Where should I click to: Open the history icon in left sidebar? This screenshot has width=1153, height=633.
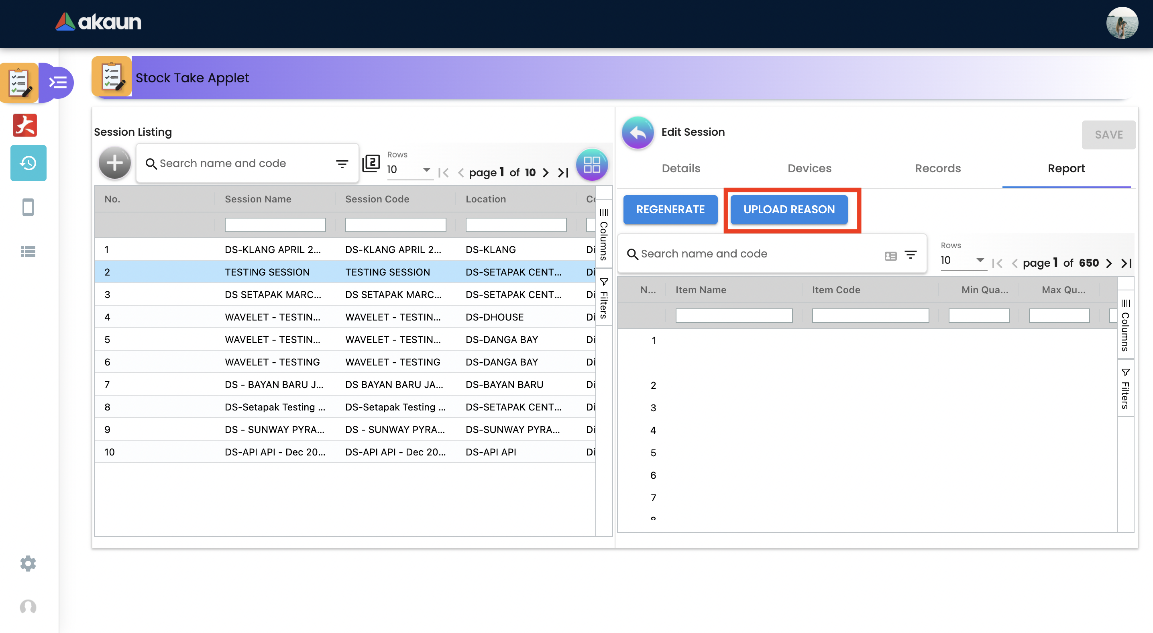click(28, 163)
